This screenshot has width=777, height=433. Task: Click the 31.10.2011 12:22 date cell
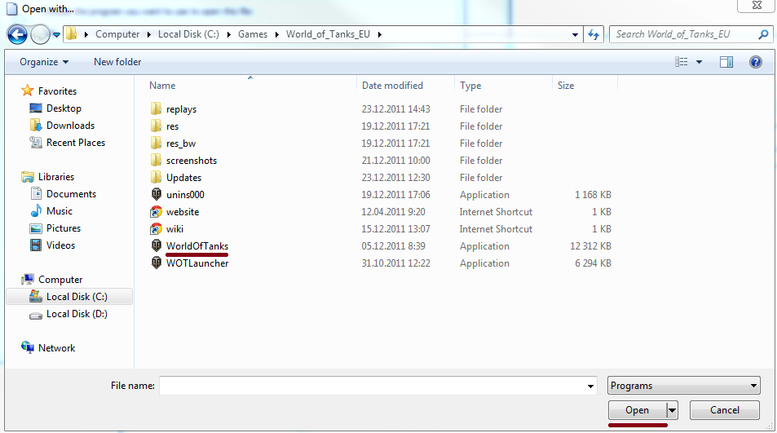(x=395, y=263)
